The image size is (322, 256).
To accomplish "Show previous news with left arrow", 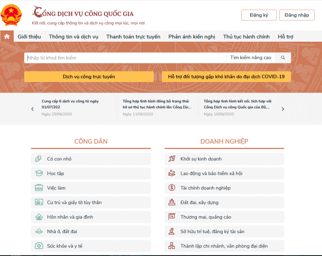I will tap(32, 109).
